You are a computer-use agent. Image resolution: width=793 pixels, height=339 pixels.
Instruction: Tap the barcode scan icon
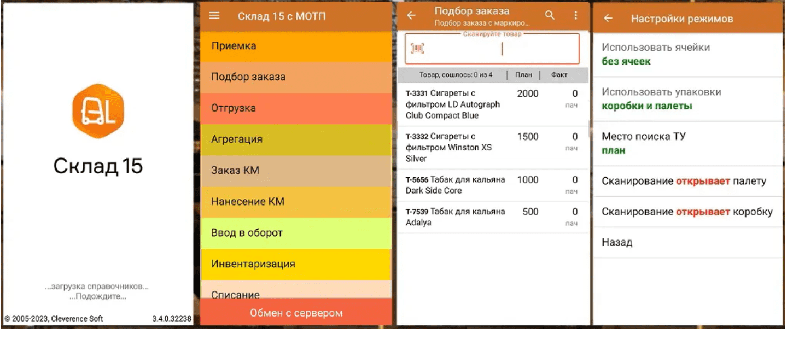(418, 49)
